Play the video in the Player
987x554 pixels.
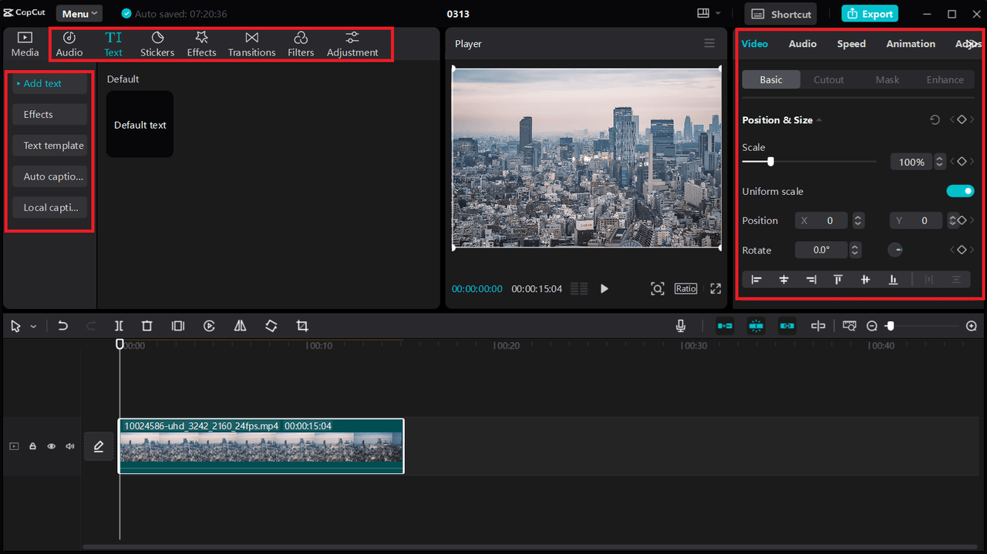pyautogui.click(x=605, y=289)
